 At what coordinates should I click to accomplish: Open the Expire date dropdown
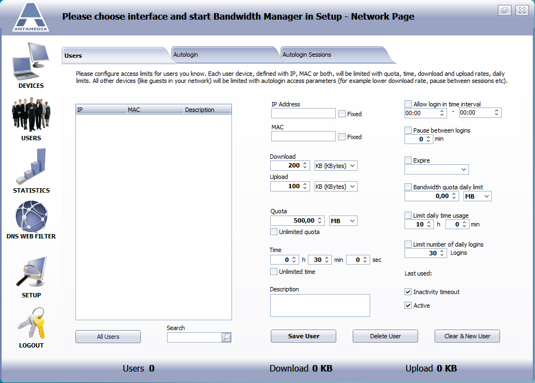pyautogui.click(x=436, y=170)
